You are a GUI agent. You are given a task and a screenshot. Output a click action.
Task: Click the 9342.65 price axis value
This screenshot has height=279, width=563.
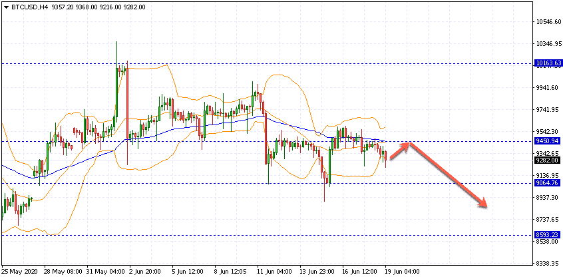coord(548,153)
